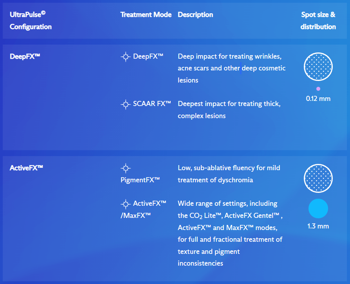Click the dotted circle pattern in ActiveFX row
The height and width of the screenshot is (284, 350).
tap(318, 178)
